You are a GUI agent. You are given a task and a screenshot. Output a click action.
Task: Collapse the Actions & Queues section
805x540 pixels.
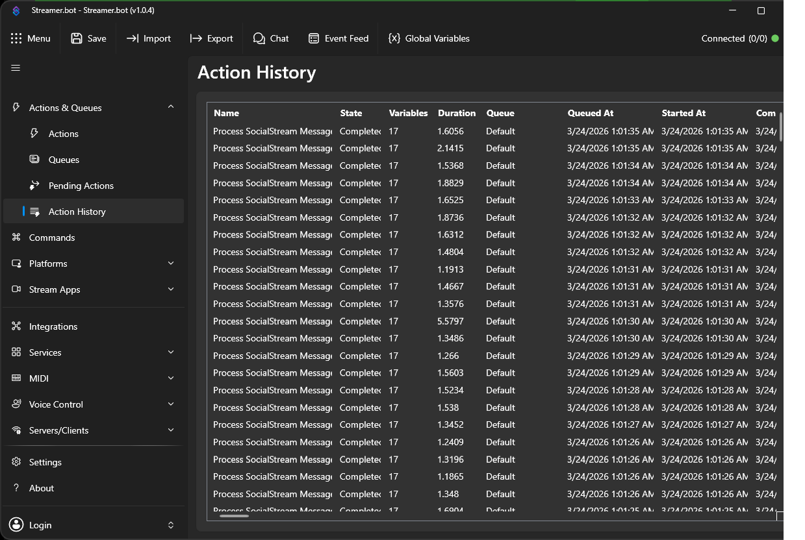click(170, 107)
